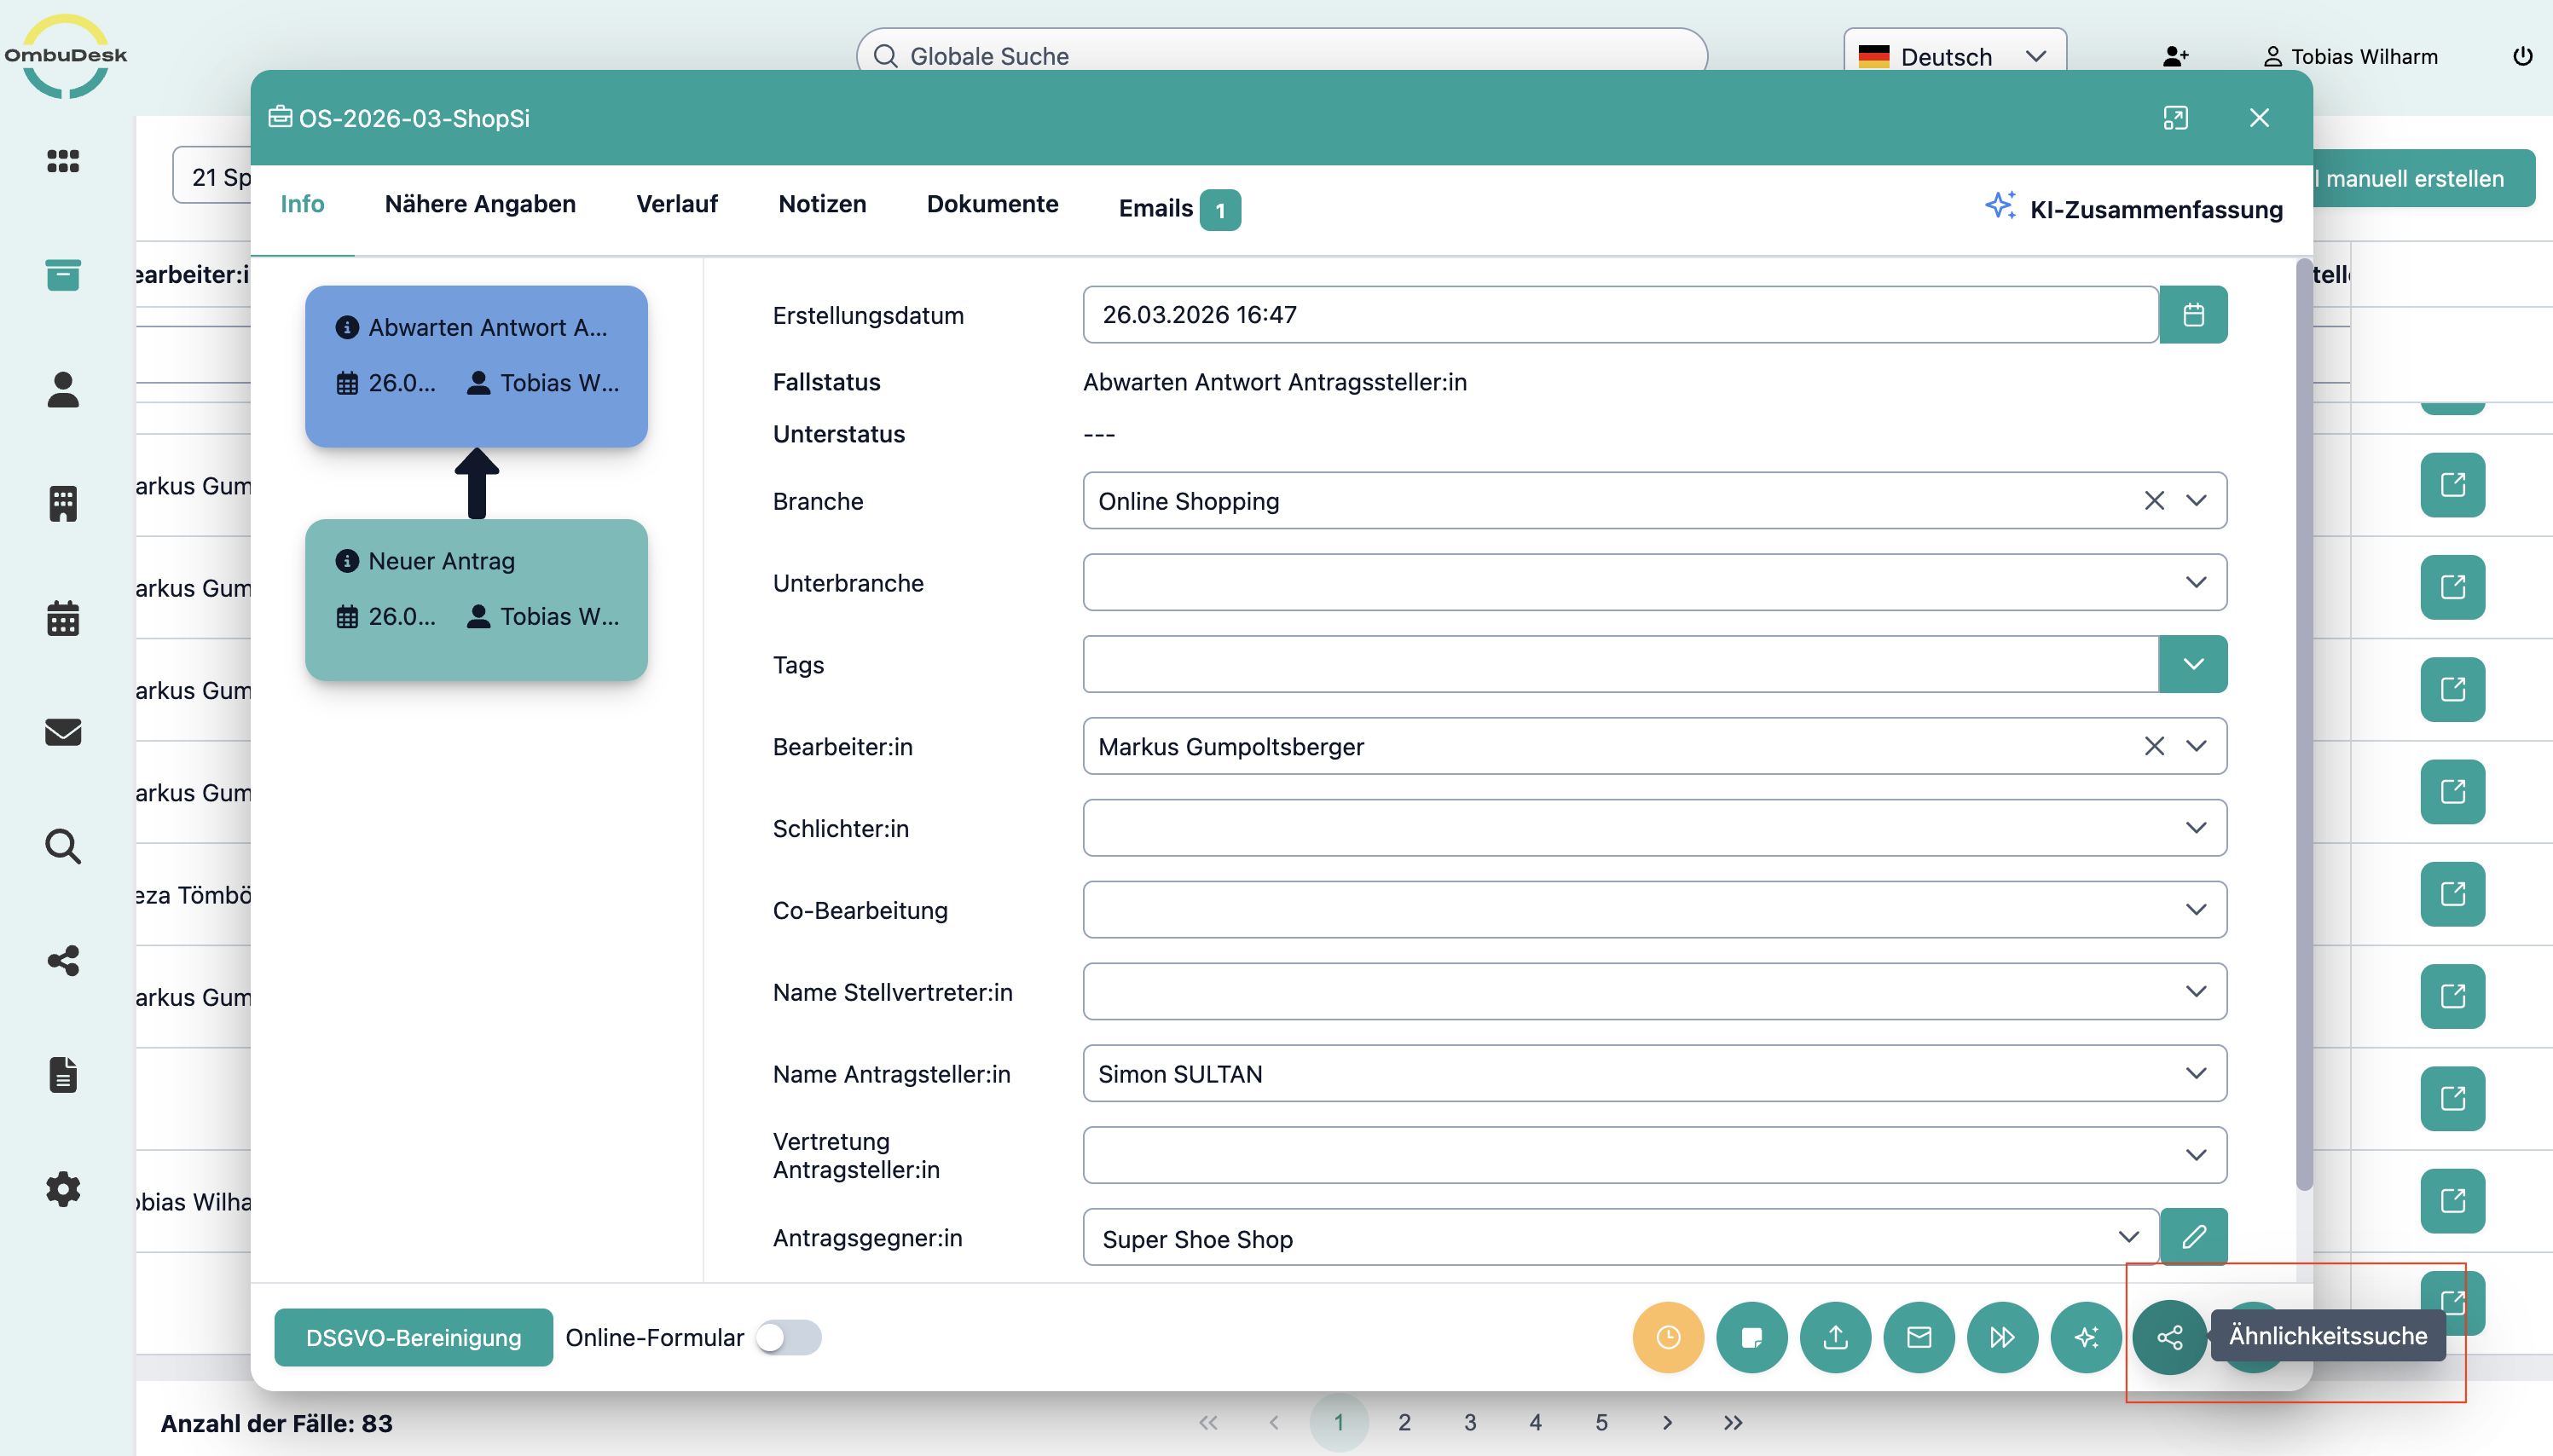
Task: Open the magnifier search icon in sidebar
Action: pyautogui.click(x=63, y=846)
